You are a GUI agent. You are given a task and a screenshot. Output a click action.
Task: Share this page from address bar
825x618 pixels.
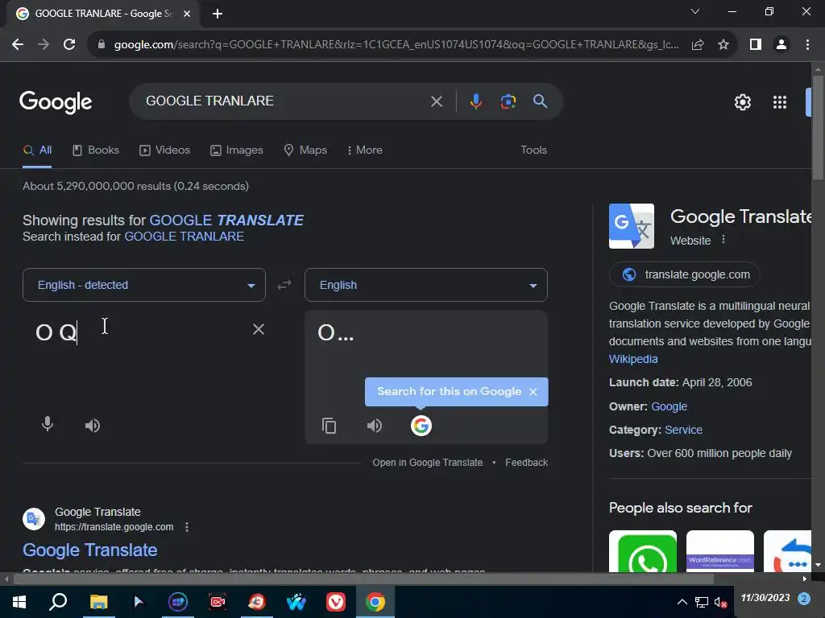pyautogui.click(x=698, y=45)
